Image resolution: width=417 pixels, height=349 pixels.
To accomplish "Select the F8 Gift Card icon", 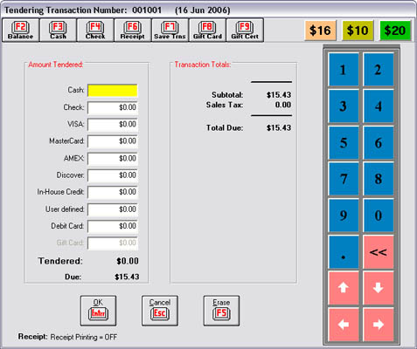I will tap(207, 31).
